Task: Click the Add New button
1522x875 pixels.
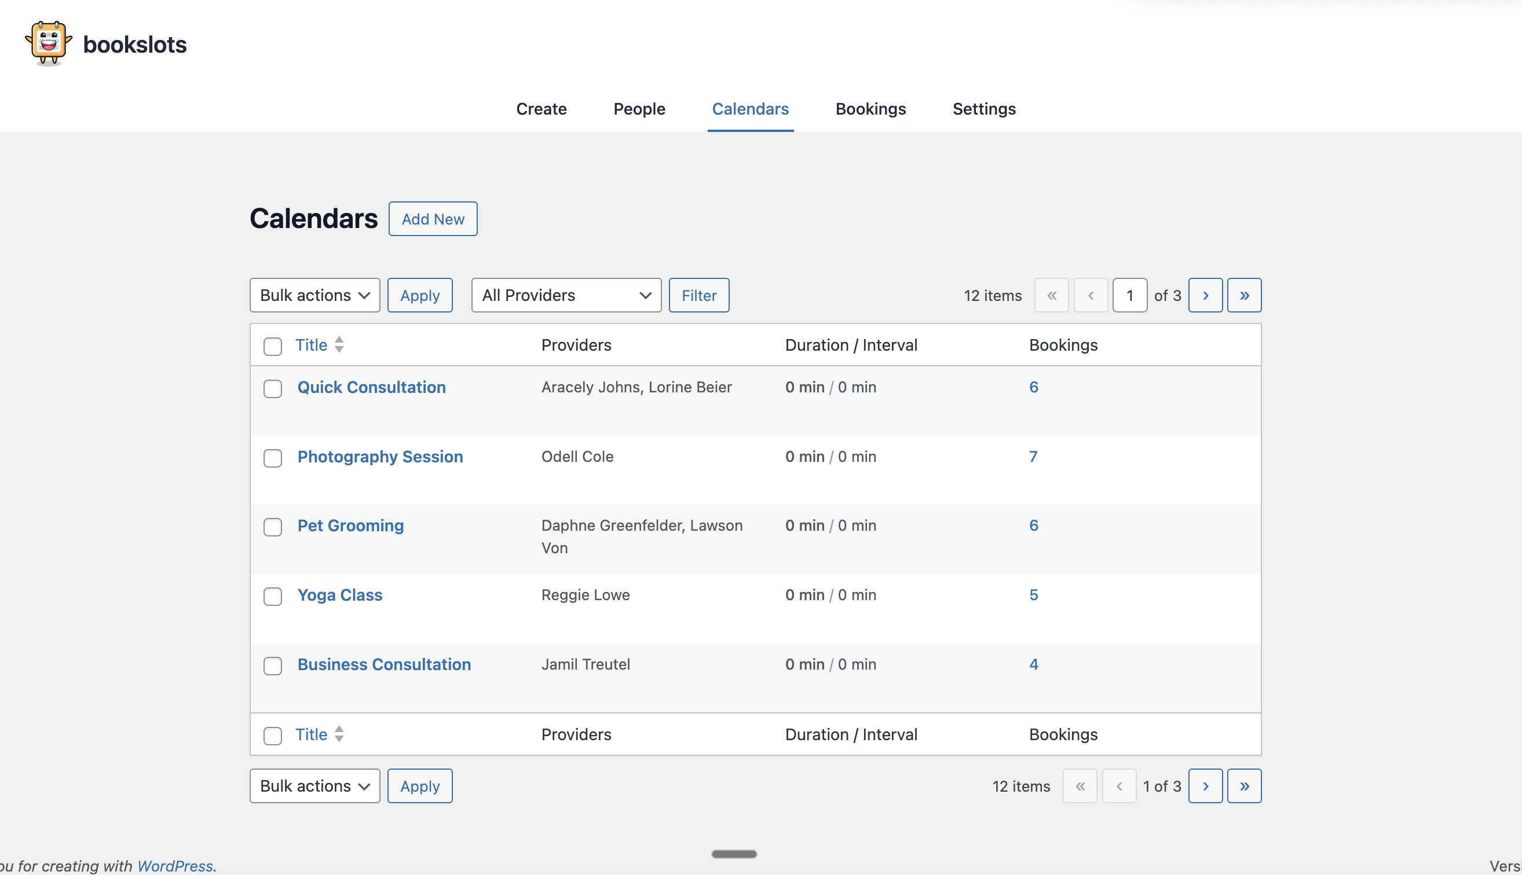Action: pos(433,219)
